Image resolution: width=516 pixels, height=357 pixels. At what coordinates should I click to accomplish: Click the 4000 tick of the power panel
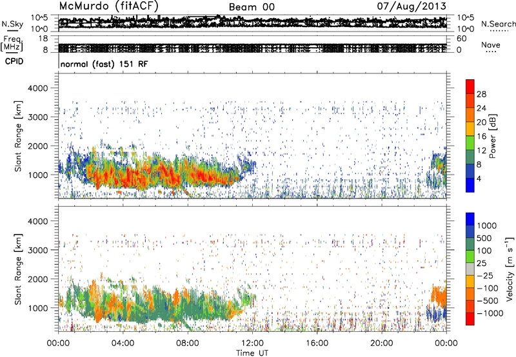pos(38,88)
